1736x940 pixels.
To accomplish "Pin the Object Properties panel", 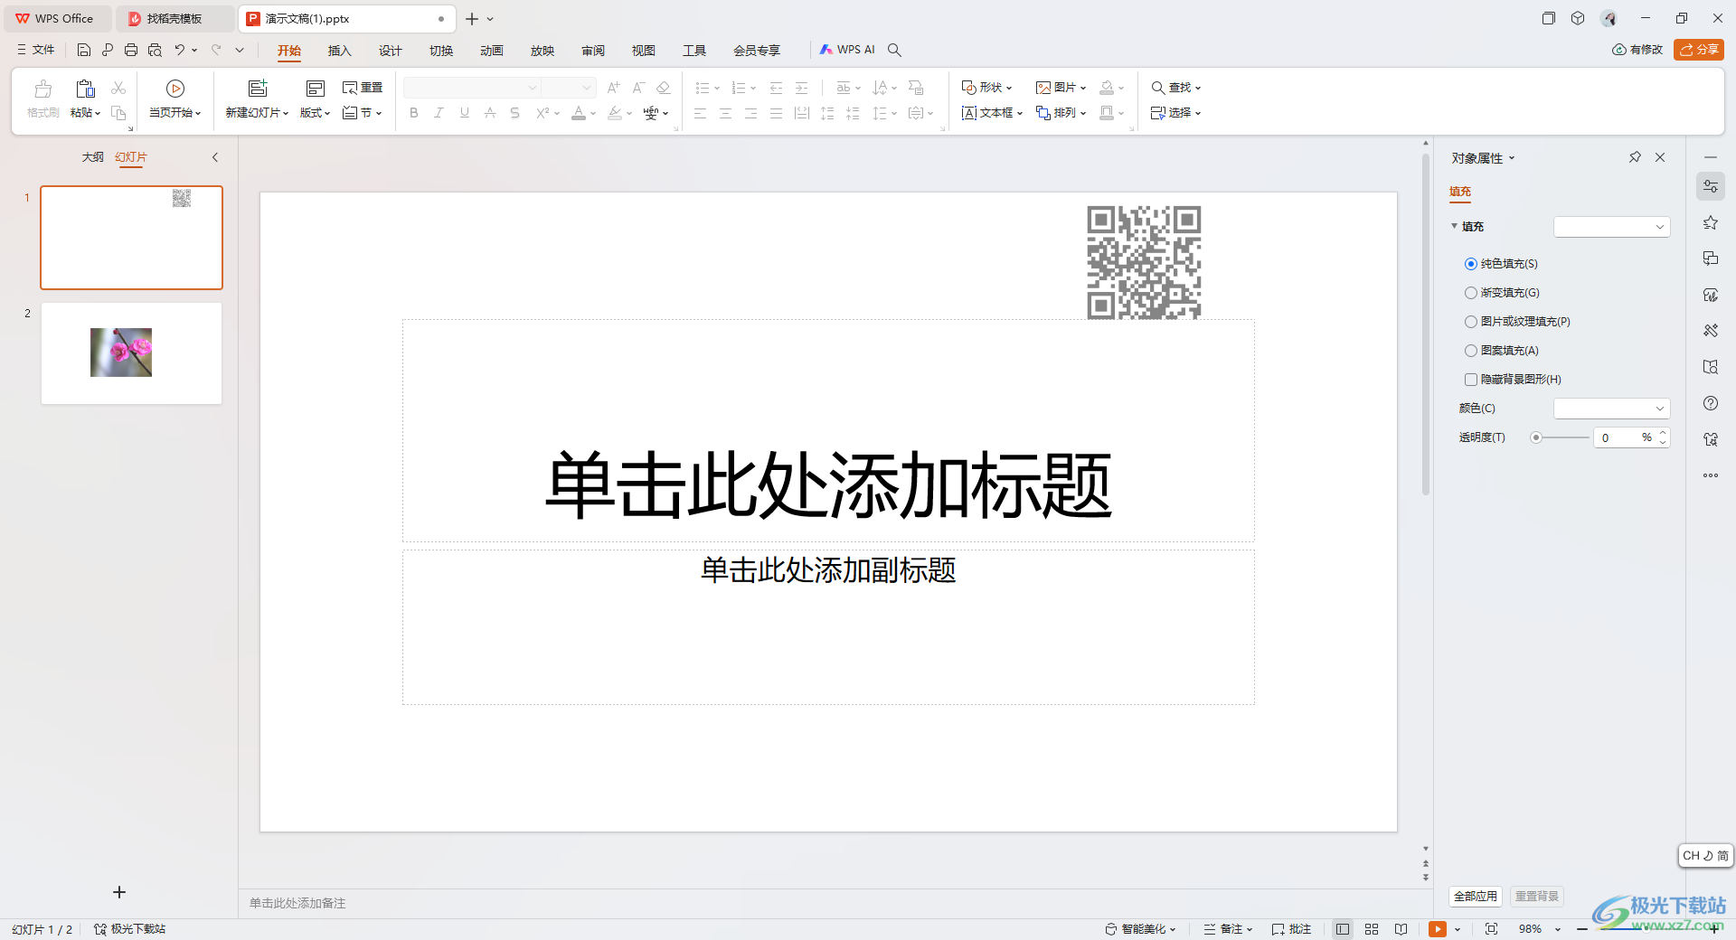I will 1635,157.
